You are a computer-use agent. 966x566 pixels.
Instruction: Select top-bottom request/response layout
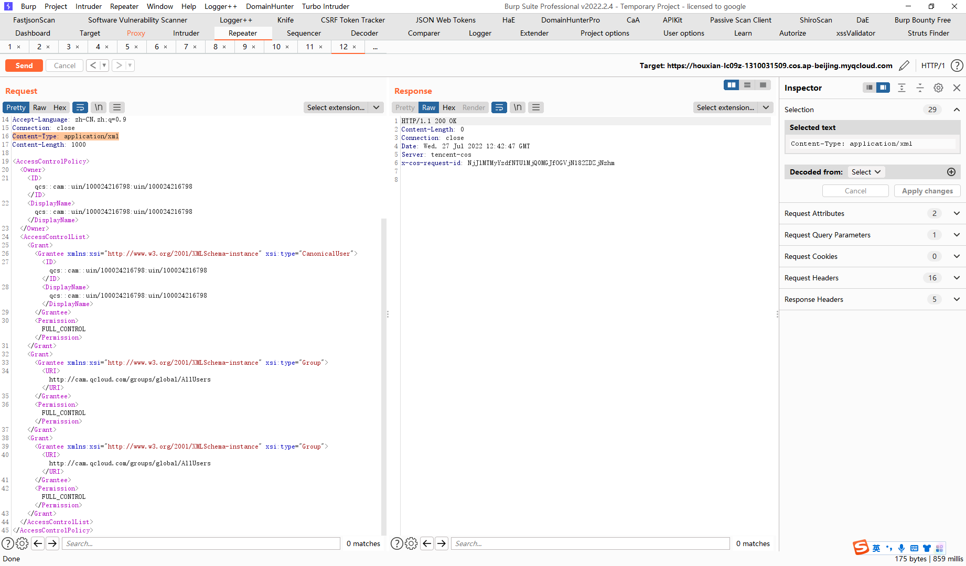pos(747,85)
